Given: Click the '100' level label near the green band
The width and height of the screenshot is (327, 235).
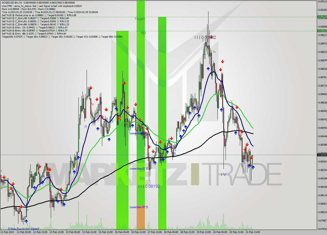Looking at the screenshot, I should click(x=143, y=33).
